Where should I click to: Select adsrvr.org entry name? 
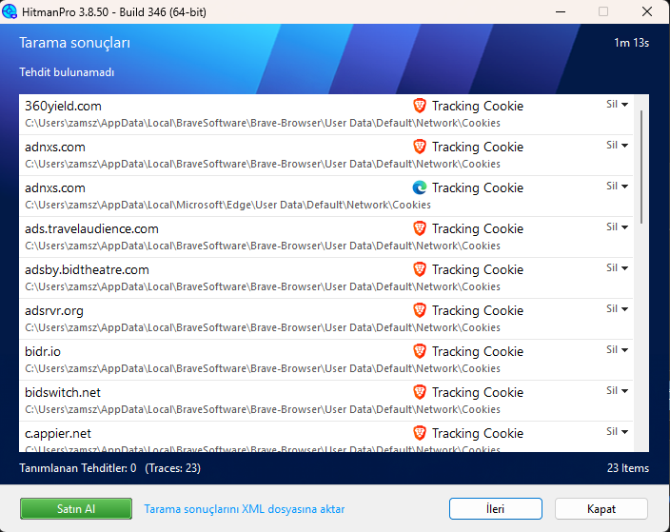pyautogui.click(x=54, y=311)
